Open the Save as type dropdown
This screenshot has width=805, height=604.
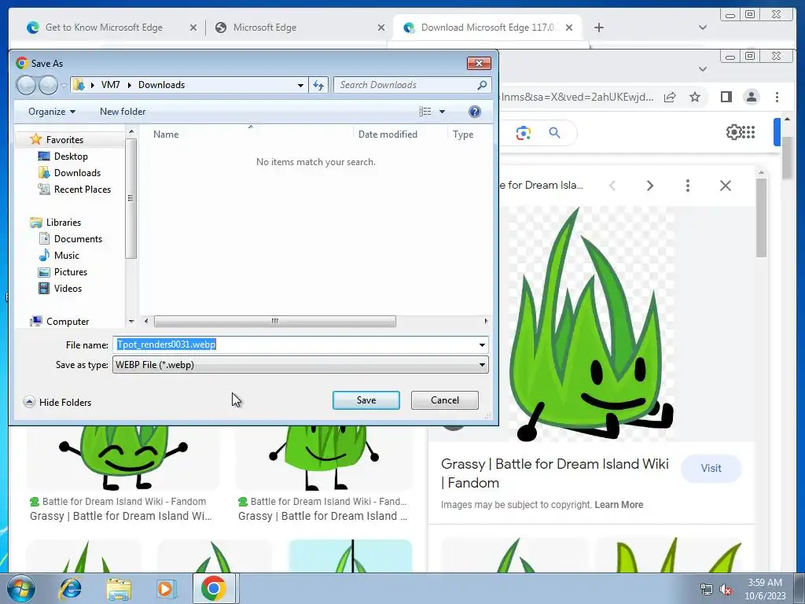coord(300,365)
